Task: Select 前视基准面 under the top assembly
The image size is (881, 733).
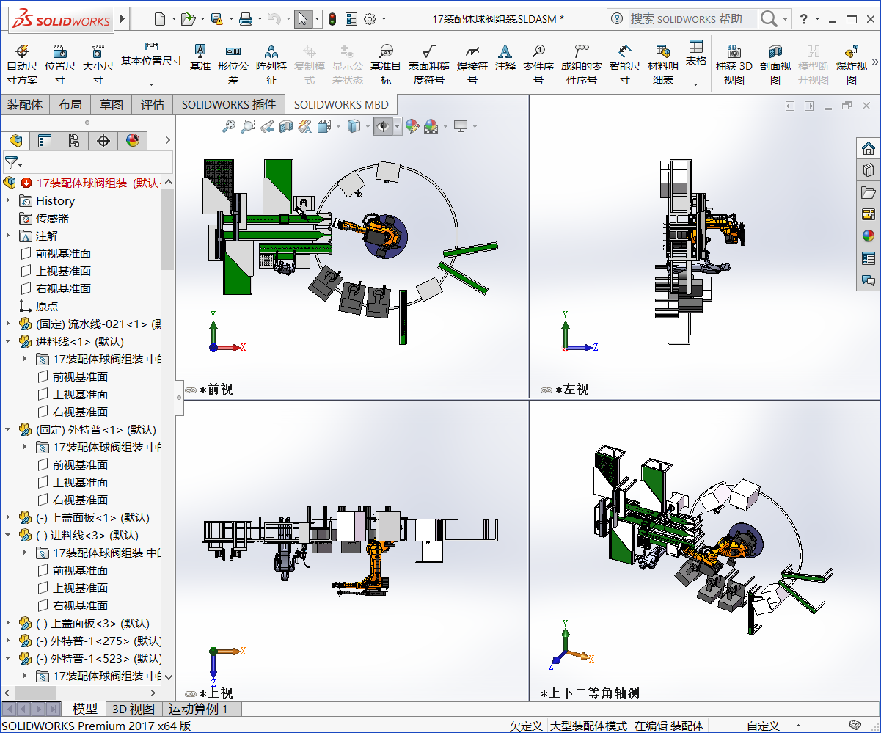Action: [63, 253]
